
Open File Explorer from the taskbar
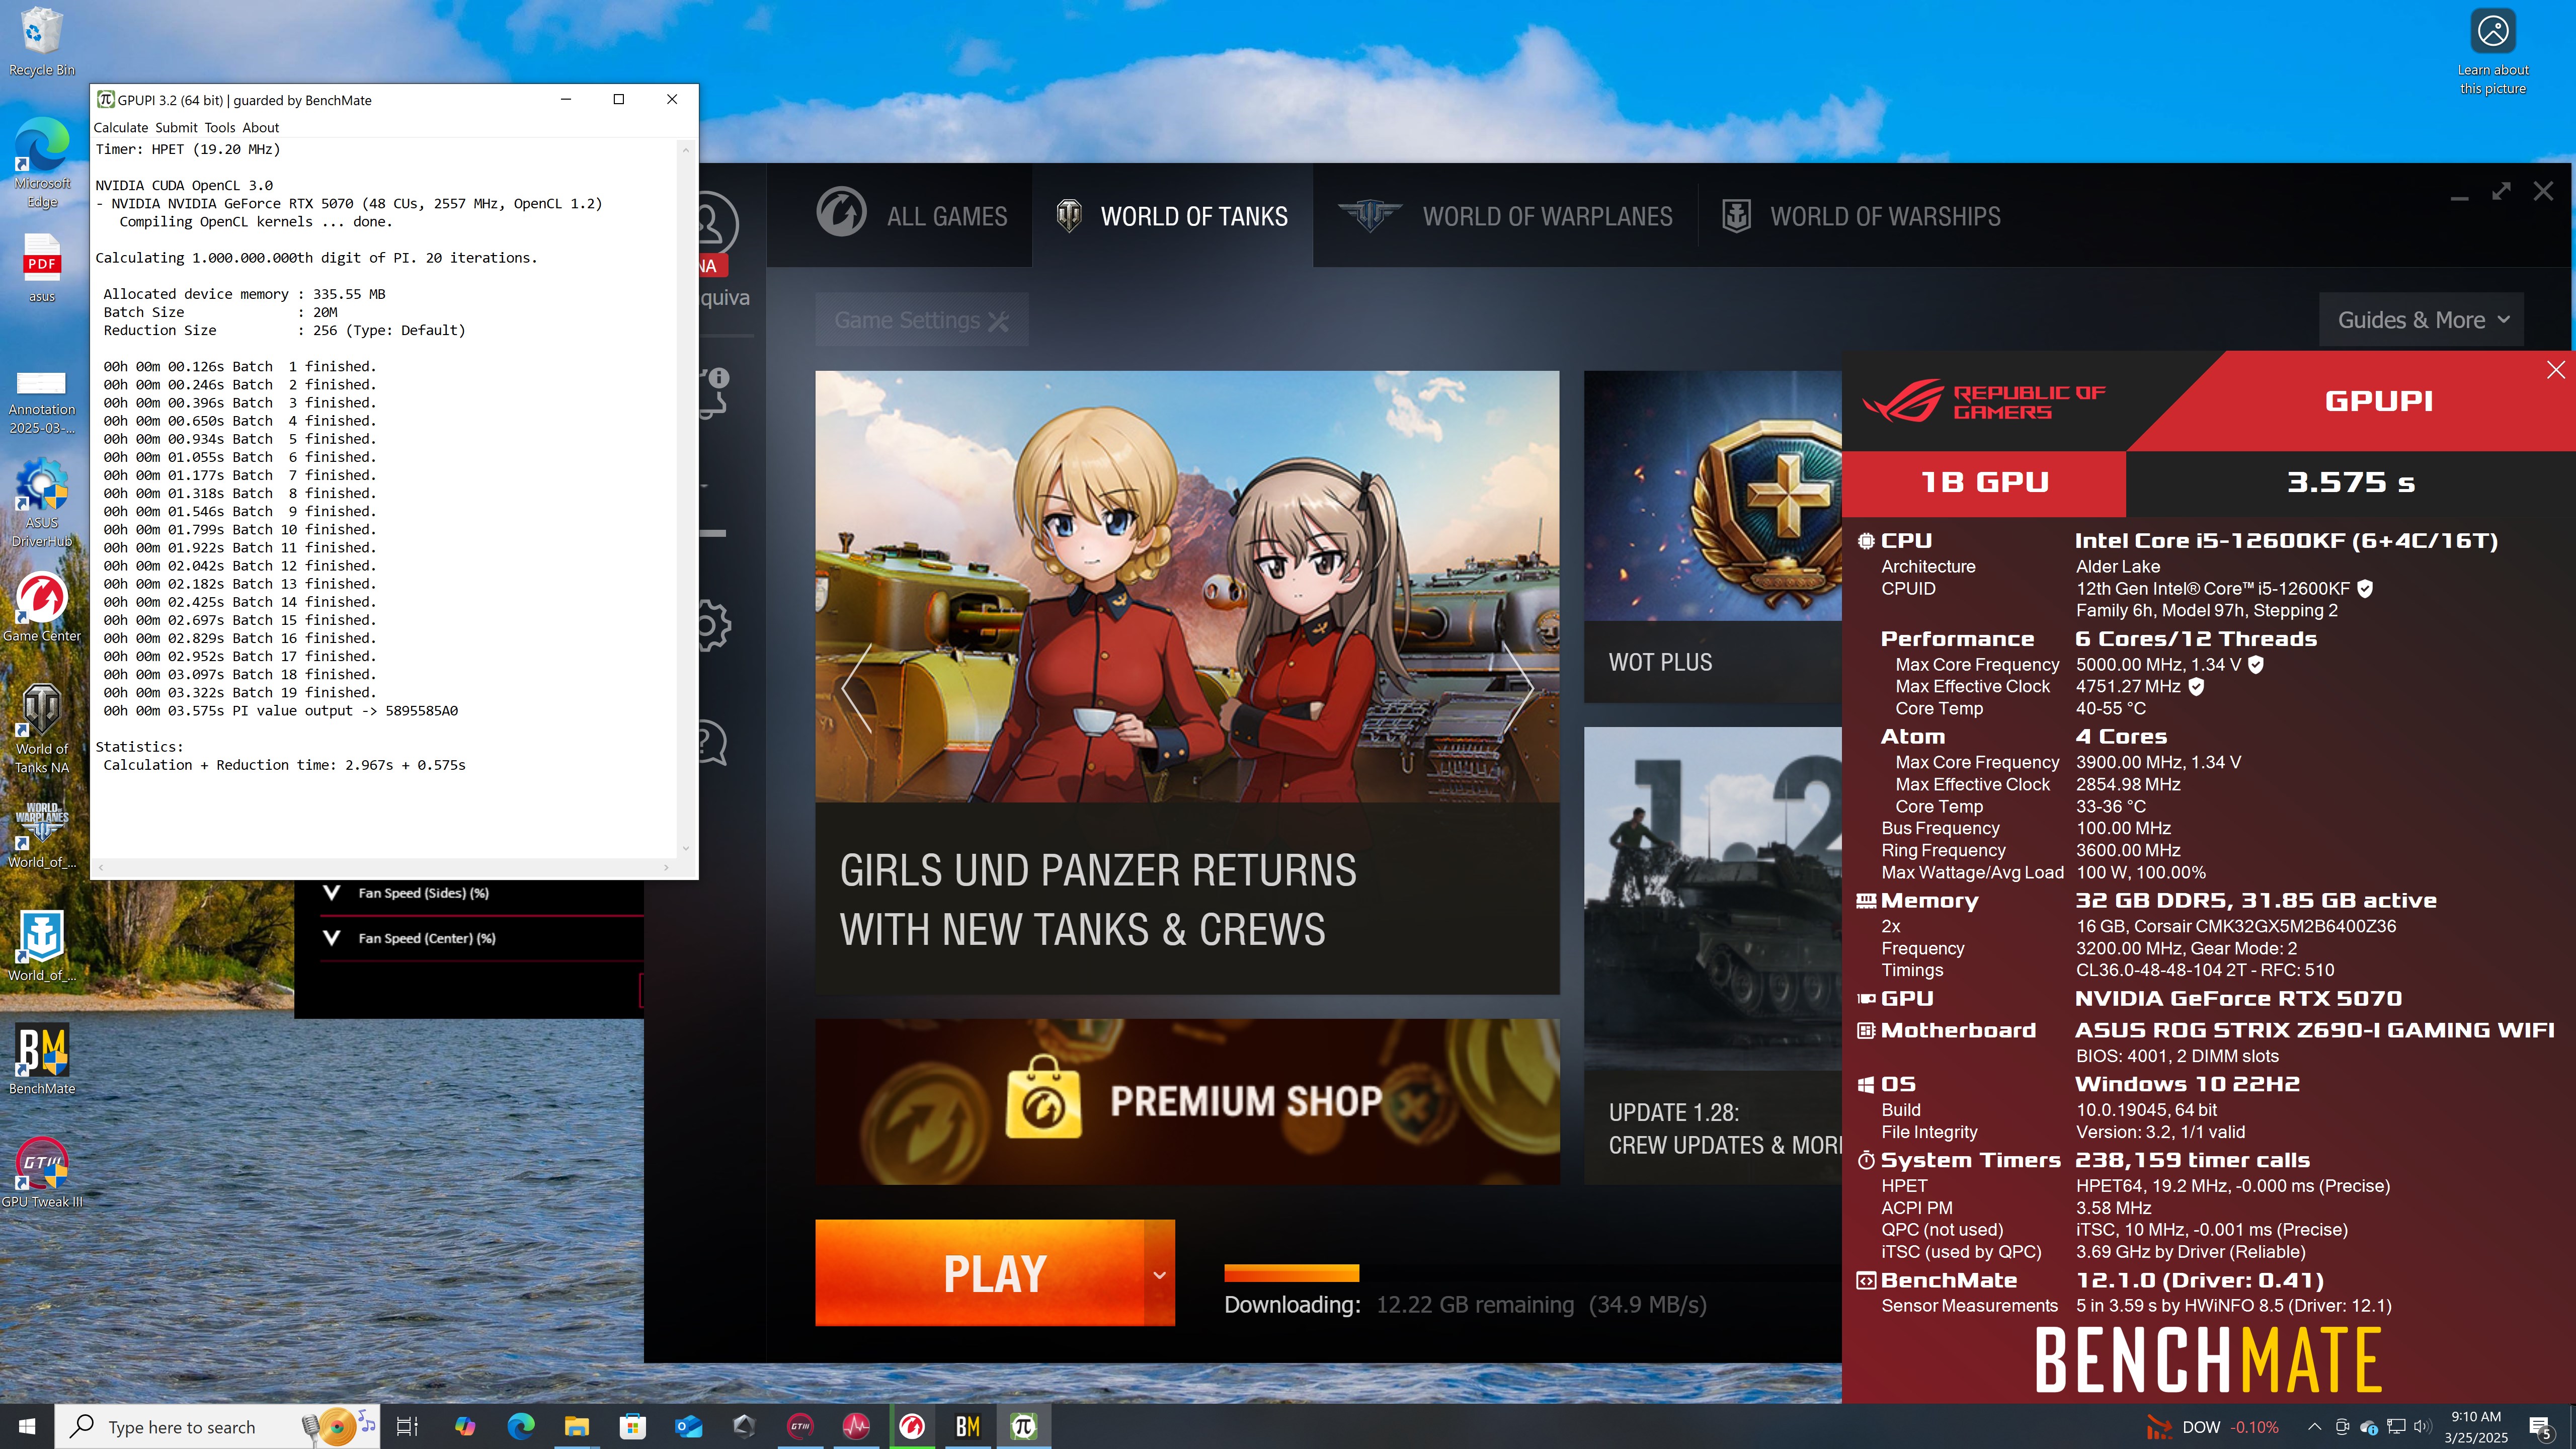tap(577, 1426)
